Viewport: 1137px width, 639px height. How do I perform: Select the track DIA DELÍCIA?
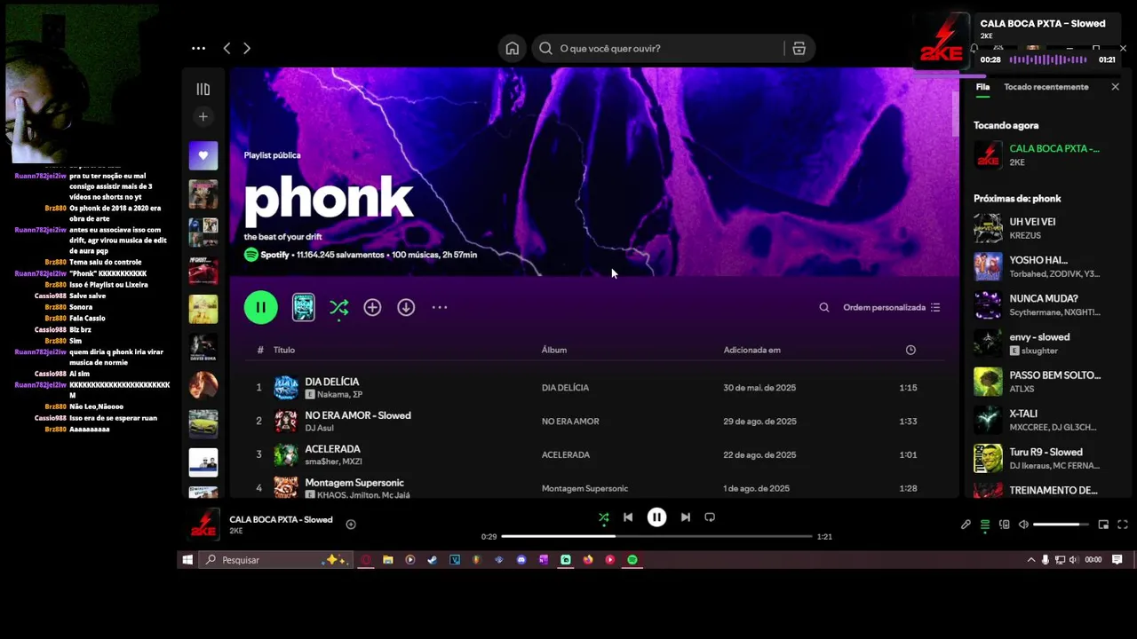coord(332,382)
